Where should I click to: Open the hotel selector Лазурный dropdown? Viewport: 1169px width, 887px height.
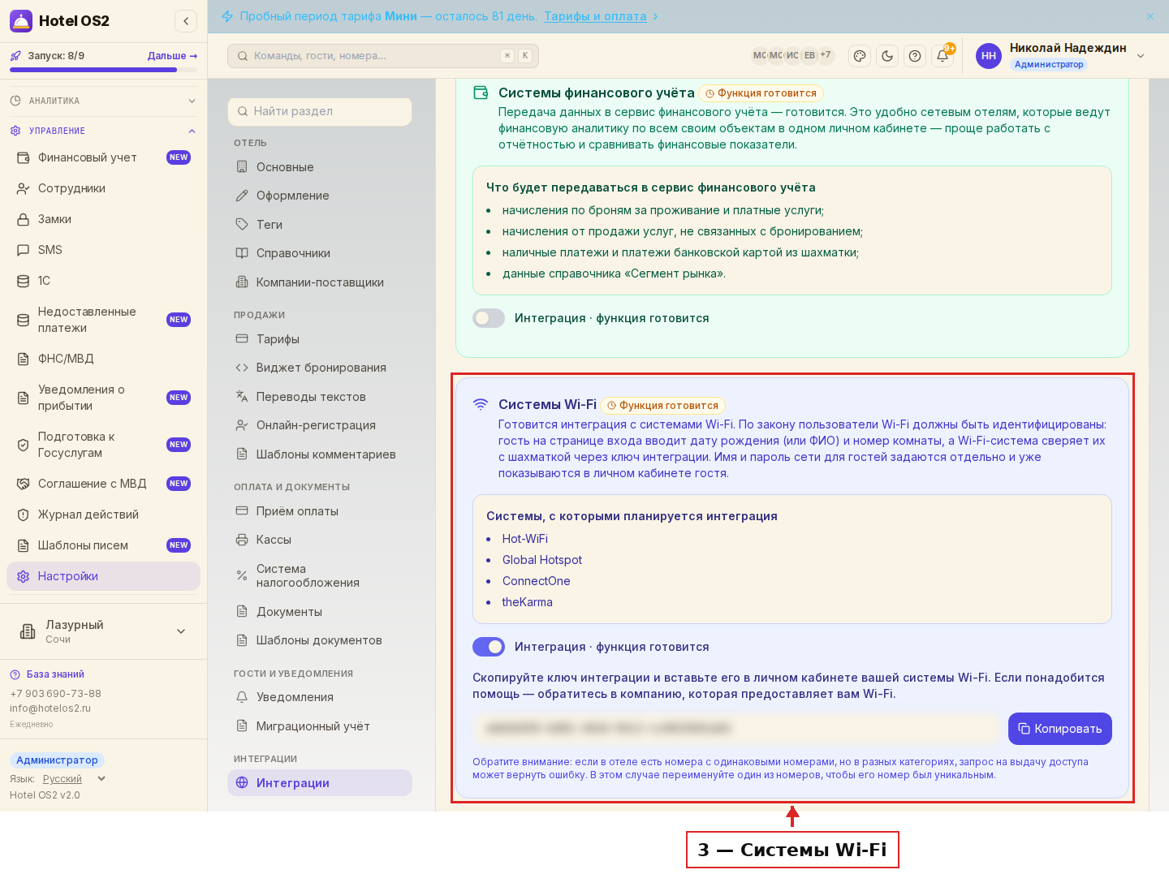pos(103,631)
